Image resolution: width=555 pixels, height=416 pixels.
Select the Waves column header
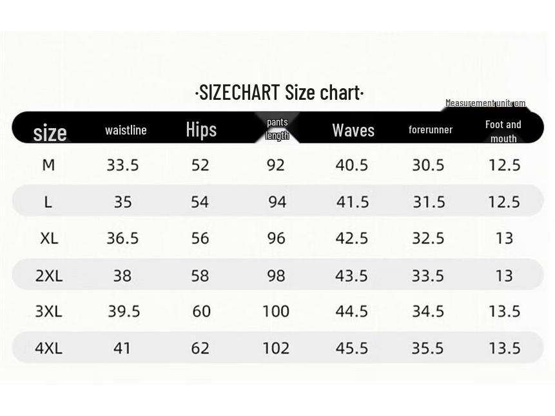coord(353,130)
